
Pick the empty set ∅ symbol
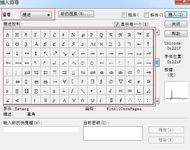pos(111,82)
